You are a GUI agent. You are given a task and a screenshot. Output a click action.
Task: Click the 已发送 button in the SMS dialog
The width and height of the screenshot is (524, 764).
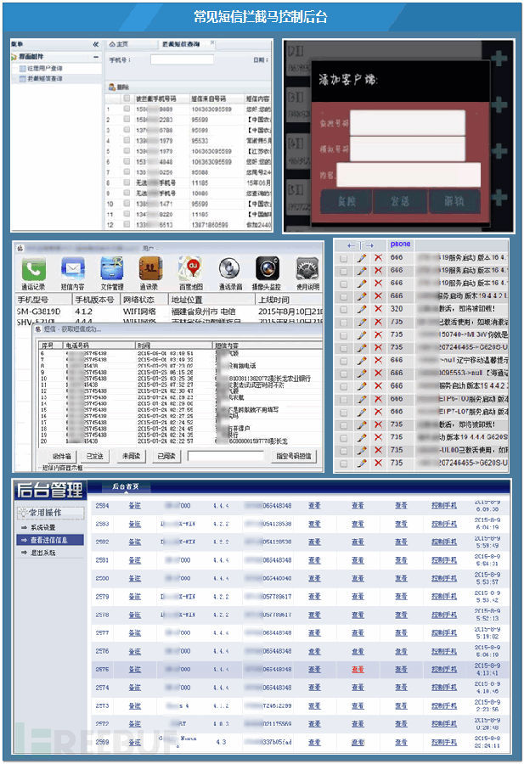[x=94, y=456]
